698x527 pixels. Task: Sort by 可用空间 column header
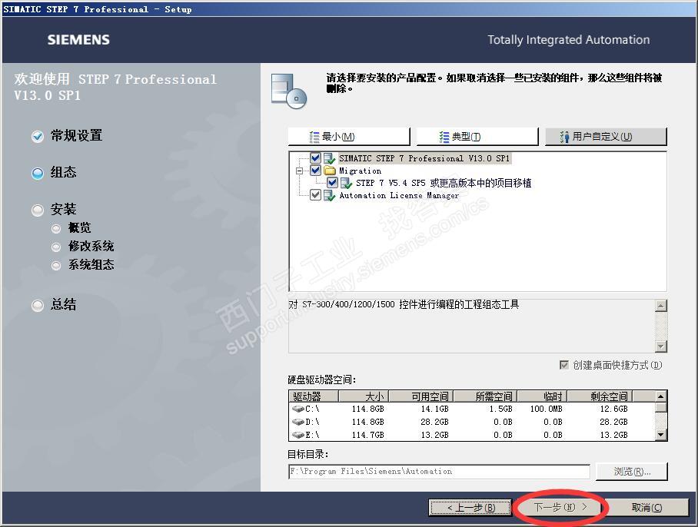421,396
